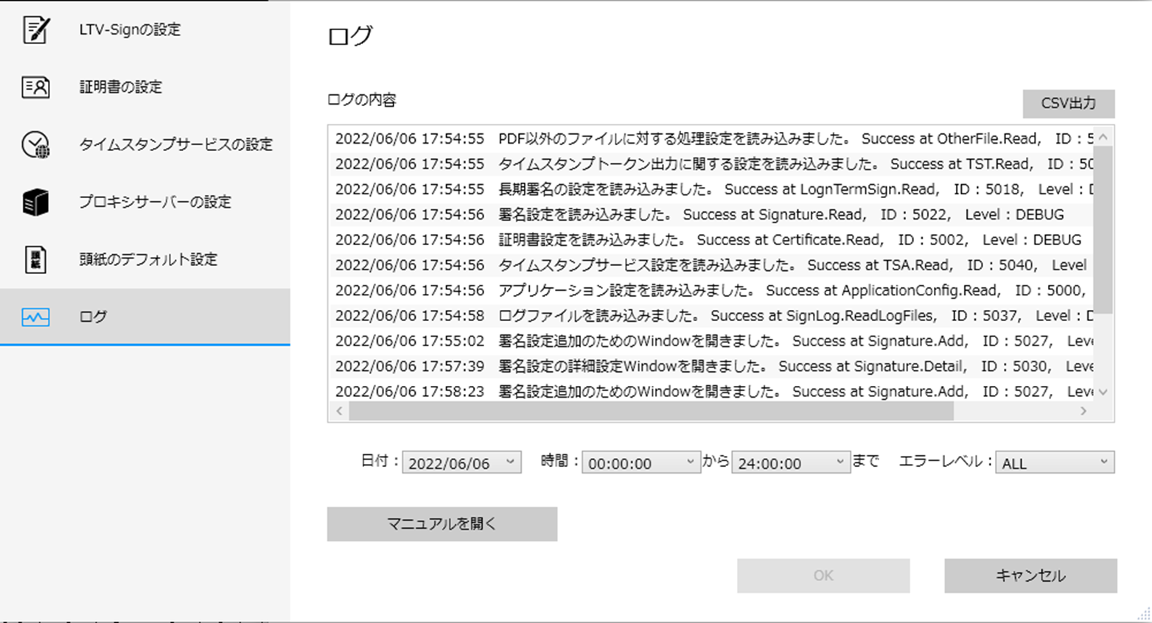Click the vertical scrollbar down arrow in log list
Screen dimensions: 1152x623
pos(1103,393)
